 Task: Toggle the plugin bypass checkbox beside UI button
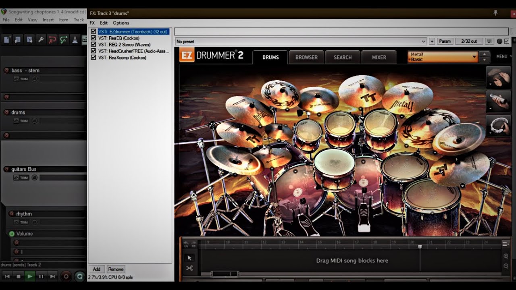tap(507, 41)
